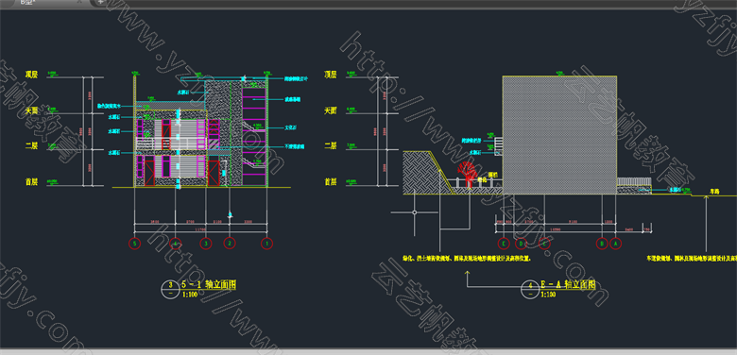Pick the 顶层 floor label left of the 5-1 elevation
Image resolution: width=737 pixels, height=355 pixels.
pos(32,75)
